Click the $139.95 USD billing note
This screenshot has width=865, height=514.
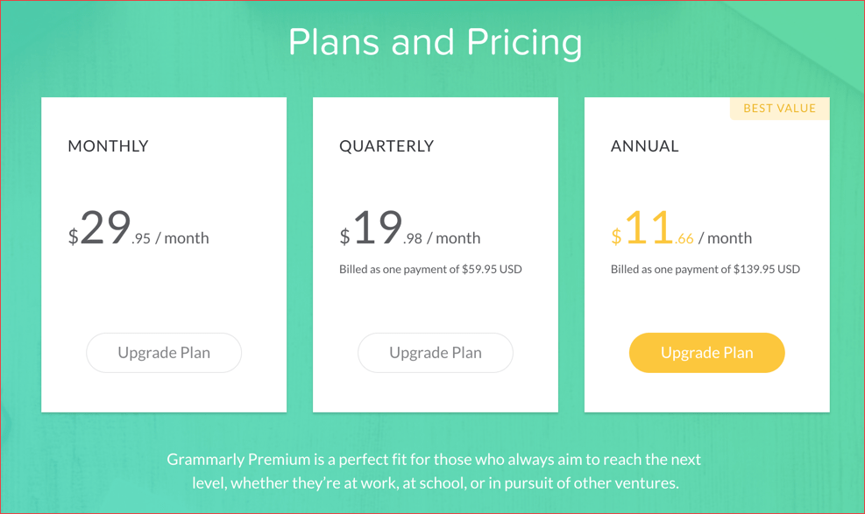tap(706, 269)
